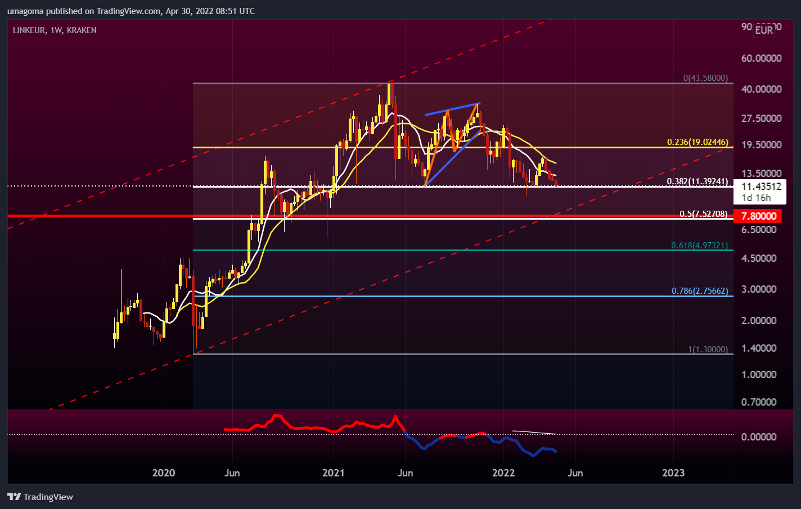
Task: Click the 2021 time axis label
Action: tap(334, 473)
